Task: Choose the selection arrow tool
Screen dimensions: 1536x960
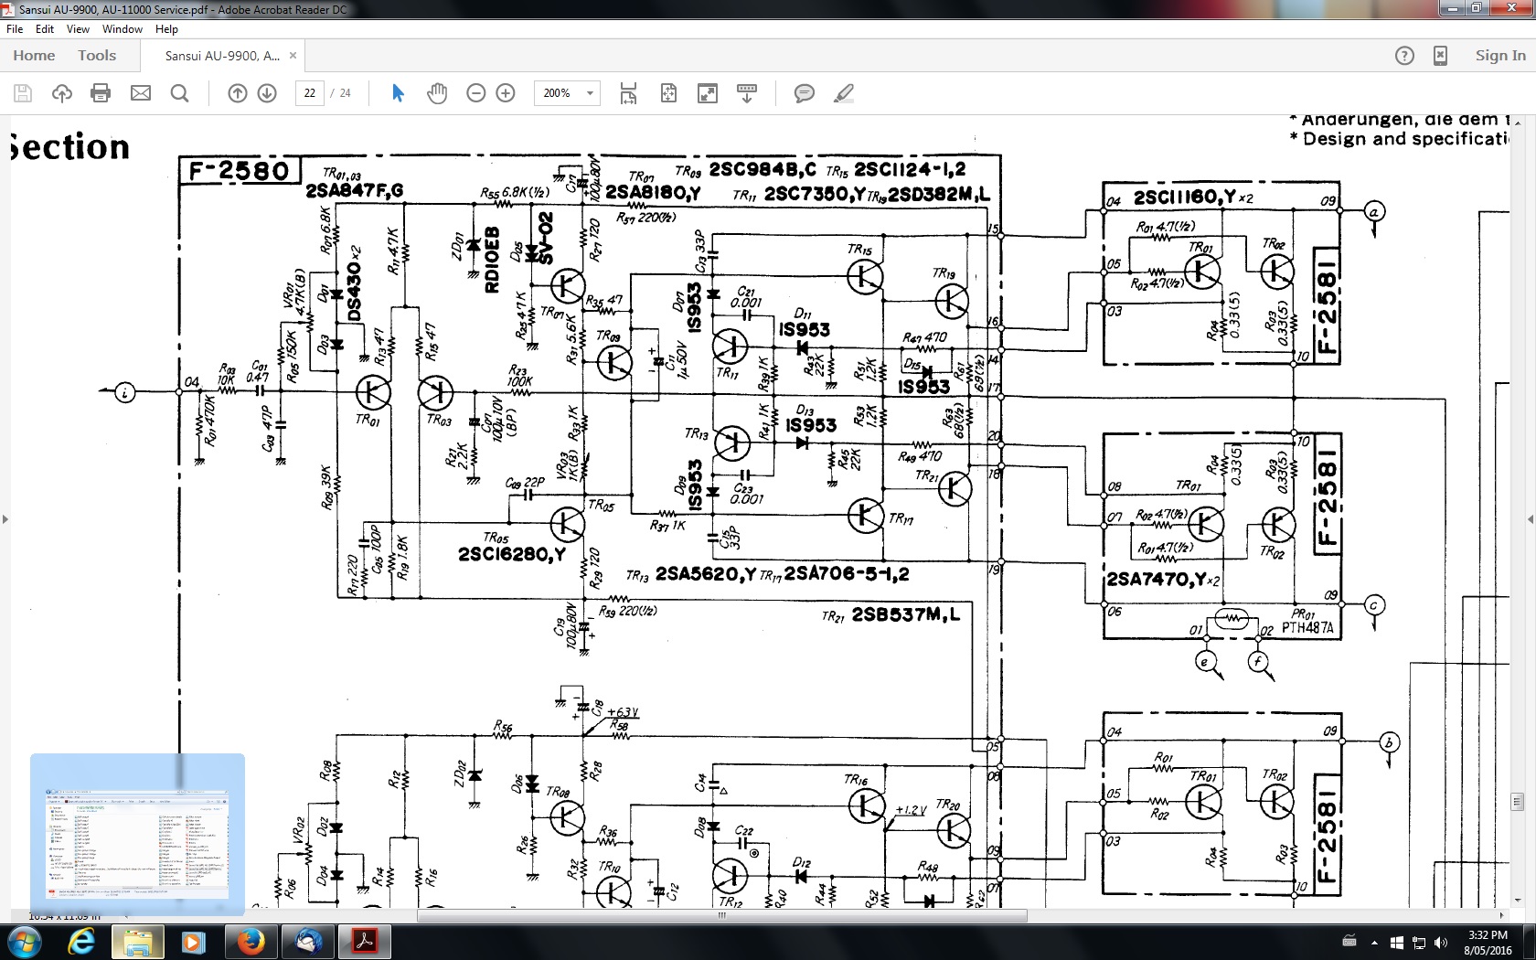Action: click(x=398, y=93)
